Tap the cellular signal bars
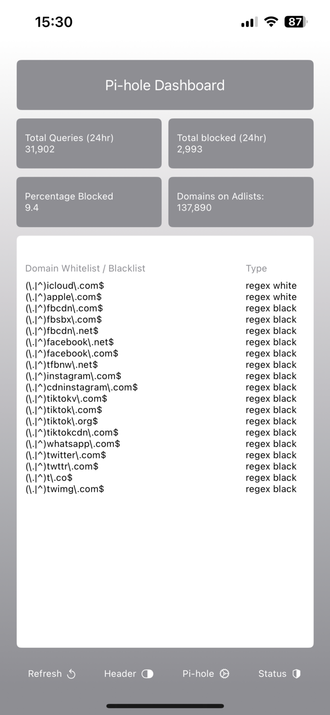330x715 pixels. pos(249,23)
